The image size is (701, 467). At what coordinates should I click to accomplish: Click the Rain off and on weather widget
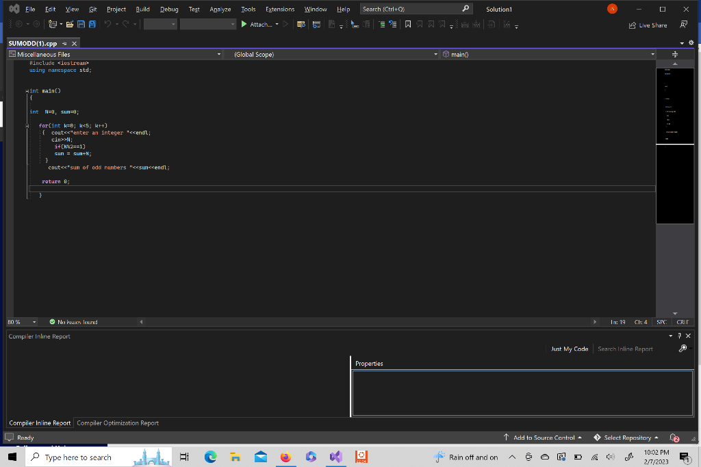[466, 457]
